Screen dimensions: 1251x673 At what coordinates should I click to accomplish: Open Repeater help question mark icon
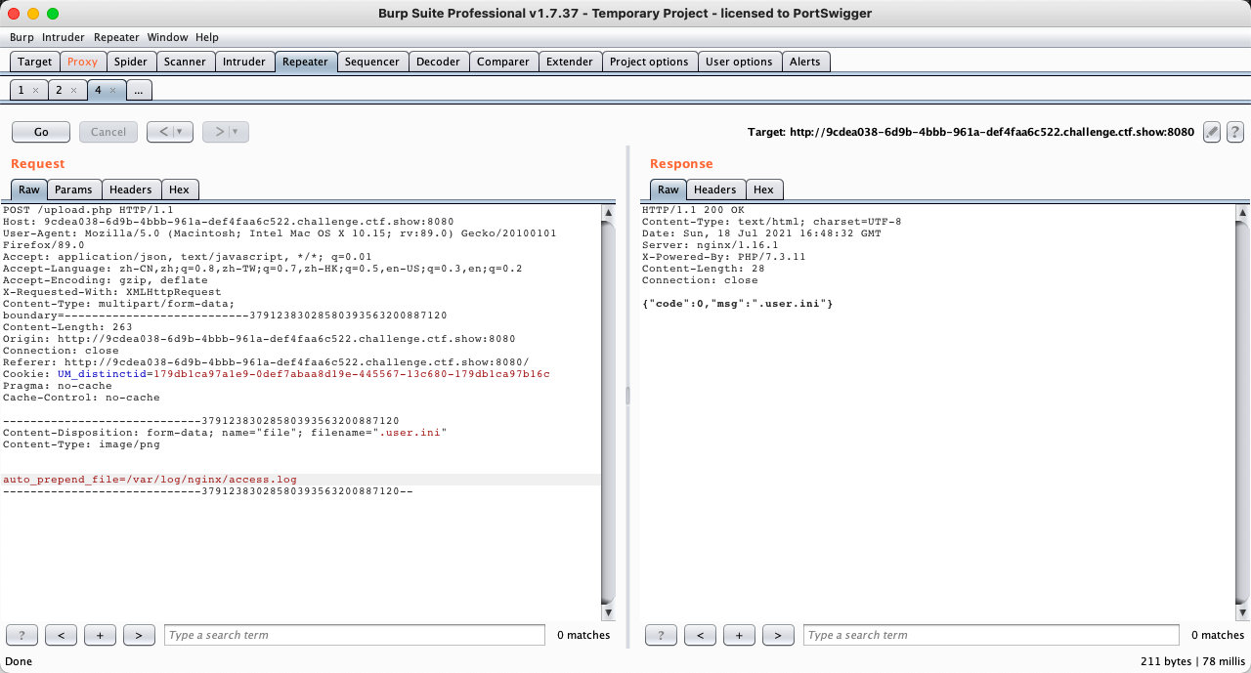click(1235, 132)
